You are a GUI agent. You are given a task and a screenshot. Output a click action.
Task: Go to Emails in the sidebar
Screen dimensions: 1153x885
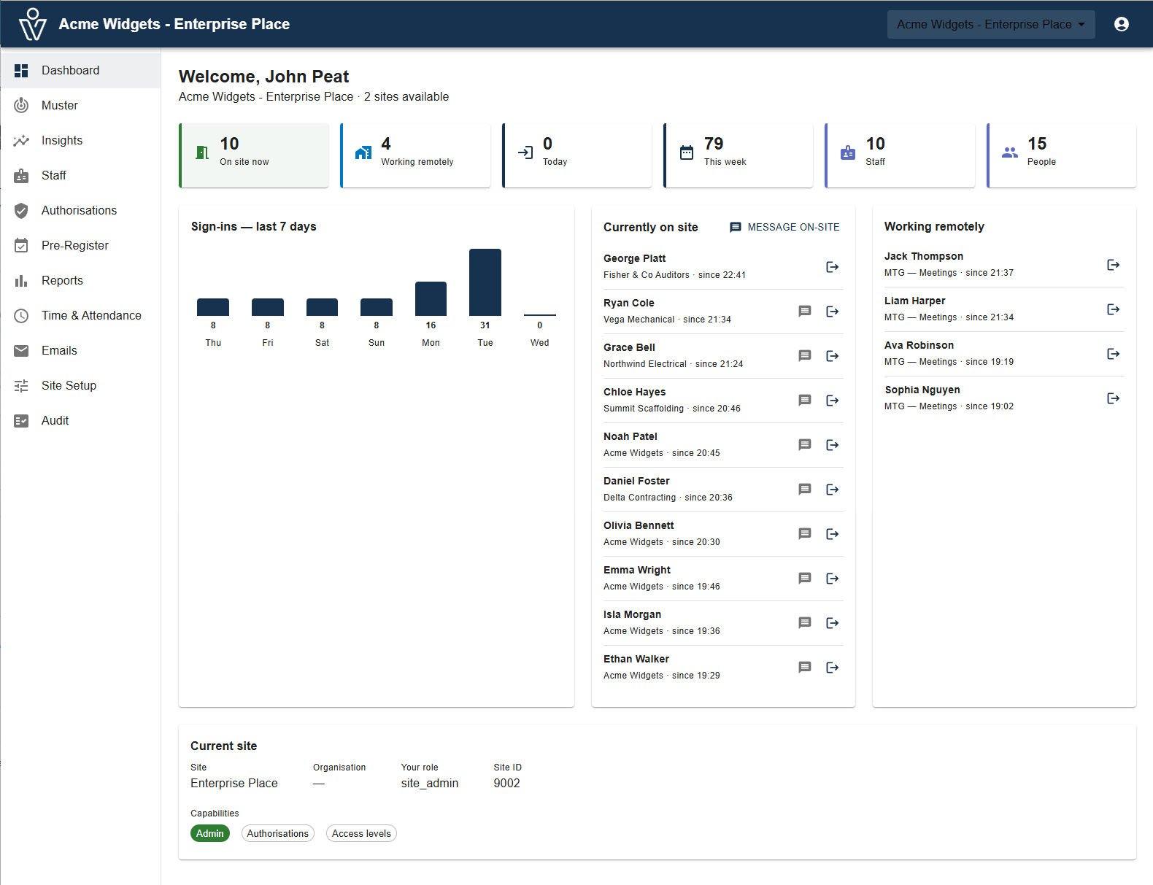[80, 351]
